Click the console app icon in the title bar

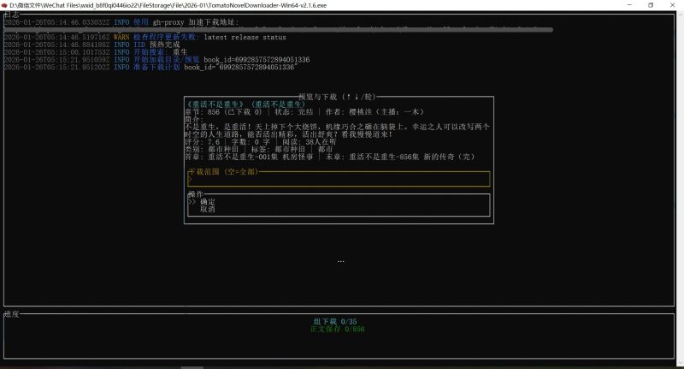5,5
